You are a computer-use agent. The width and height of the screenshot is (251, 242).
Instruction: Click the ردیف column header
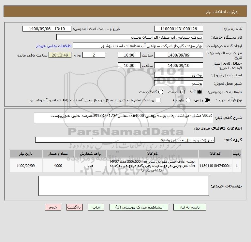pos(237,154)
